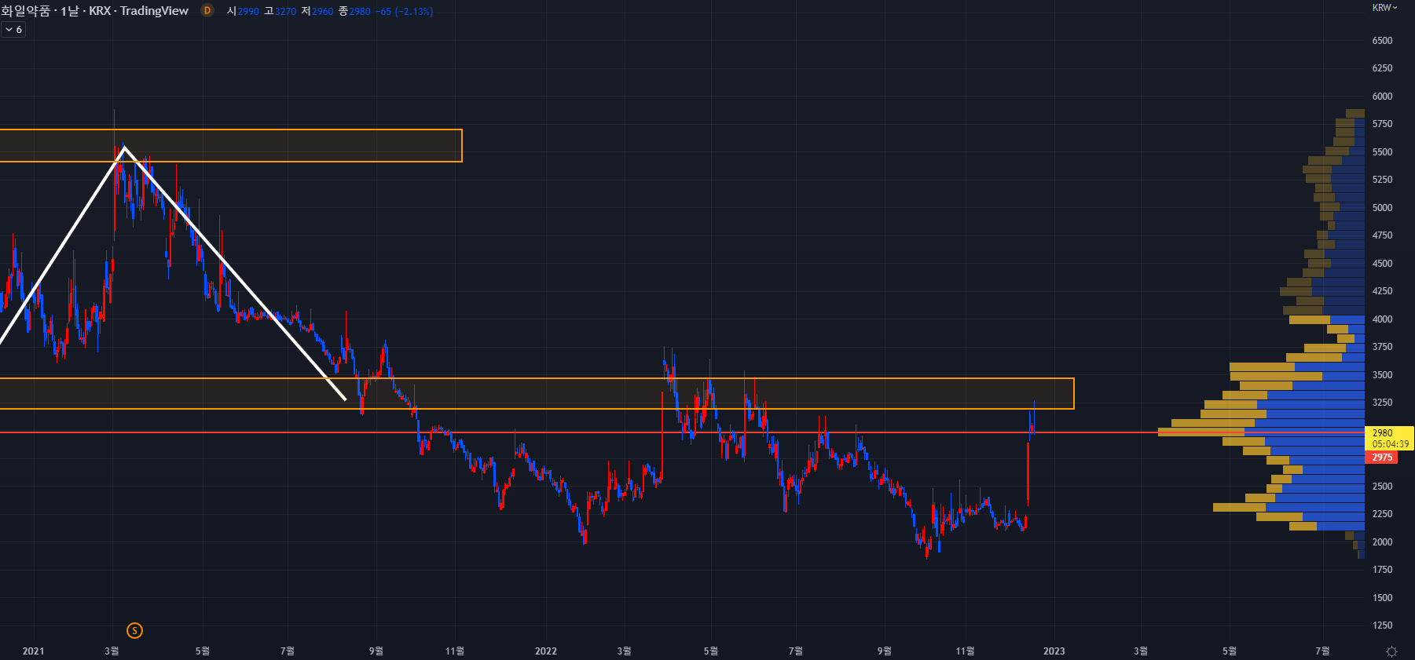Click the countdown timer 05:04:39 label
The width and height of the screenshot is (1415, 660).
tap(1391, 444)
